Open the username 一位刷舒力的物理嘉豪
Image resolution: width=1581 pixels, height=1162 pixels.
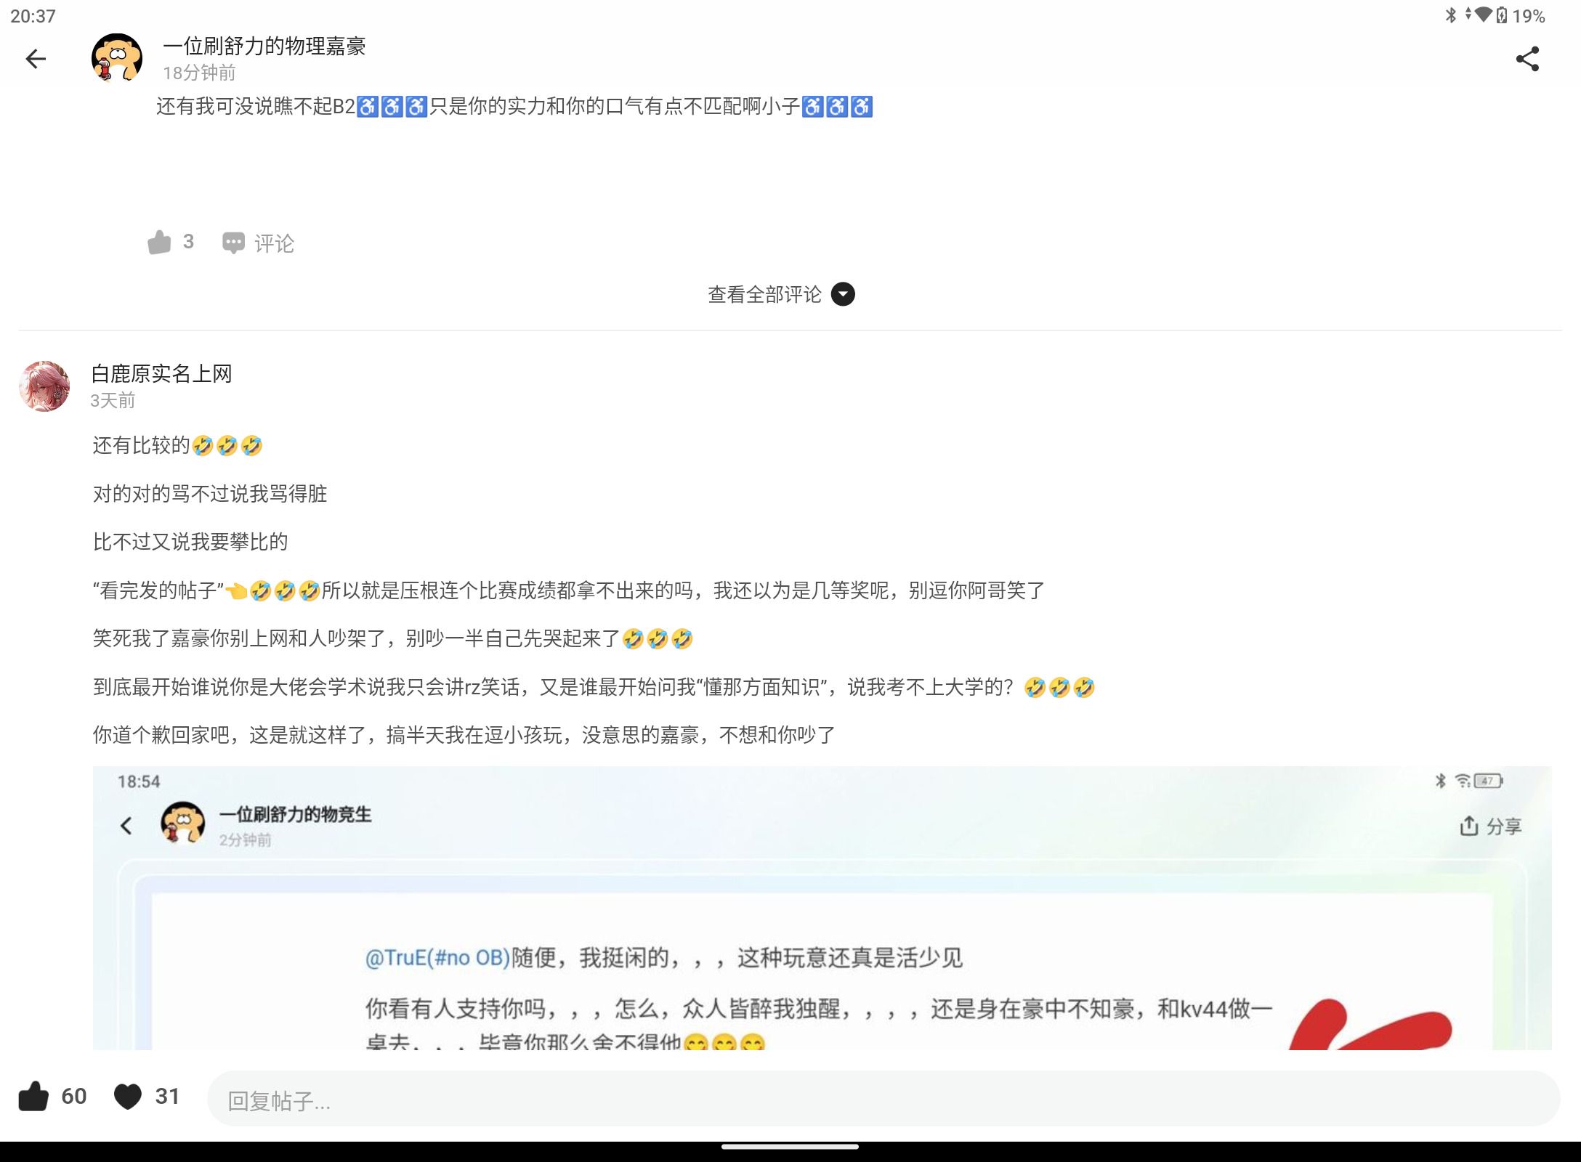click(264, 46)
